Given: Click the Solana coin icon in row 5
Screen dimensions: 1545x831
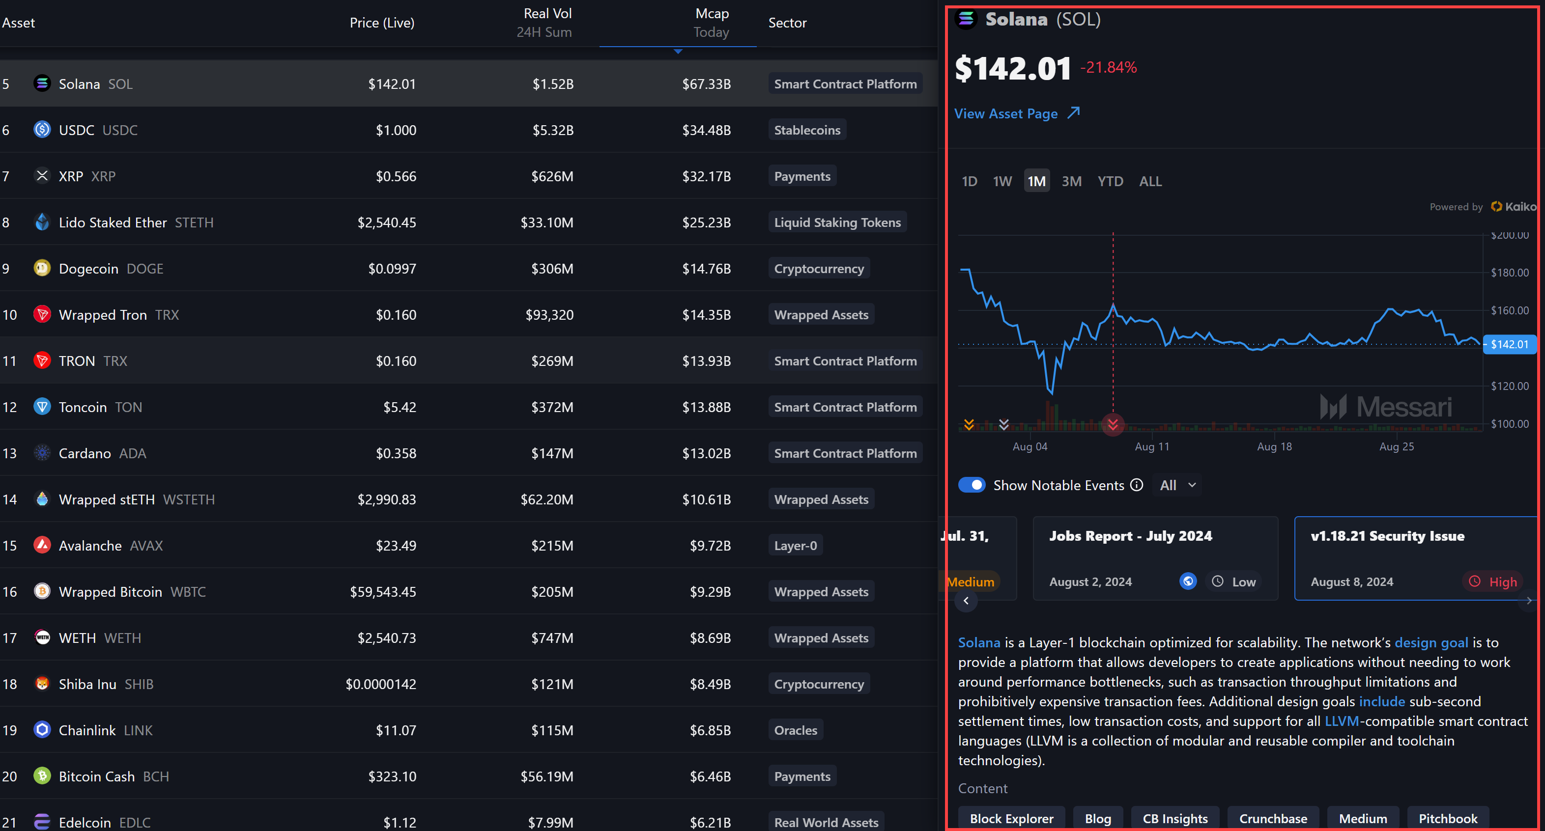Looking at the screenshot, I should 42,83.
